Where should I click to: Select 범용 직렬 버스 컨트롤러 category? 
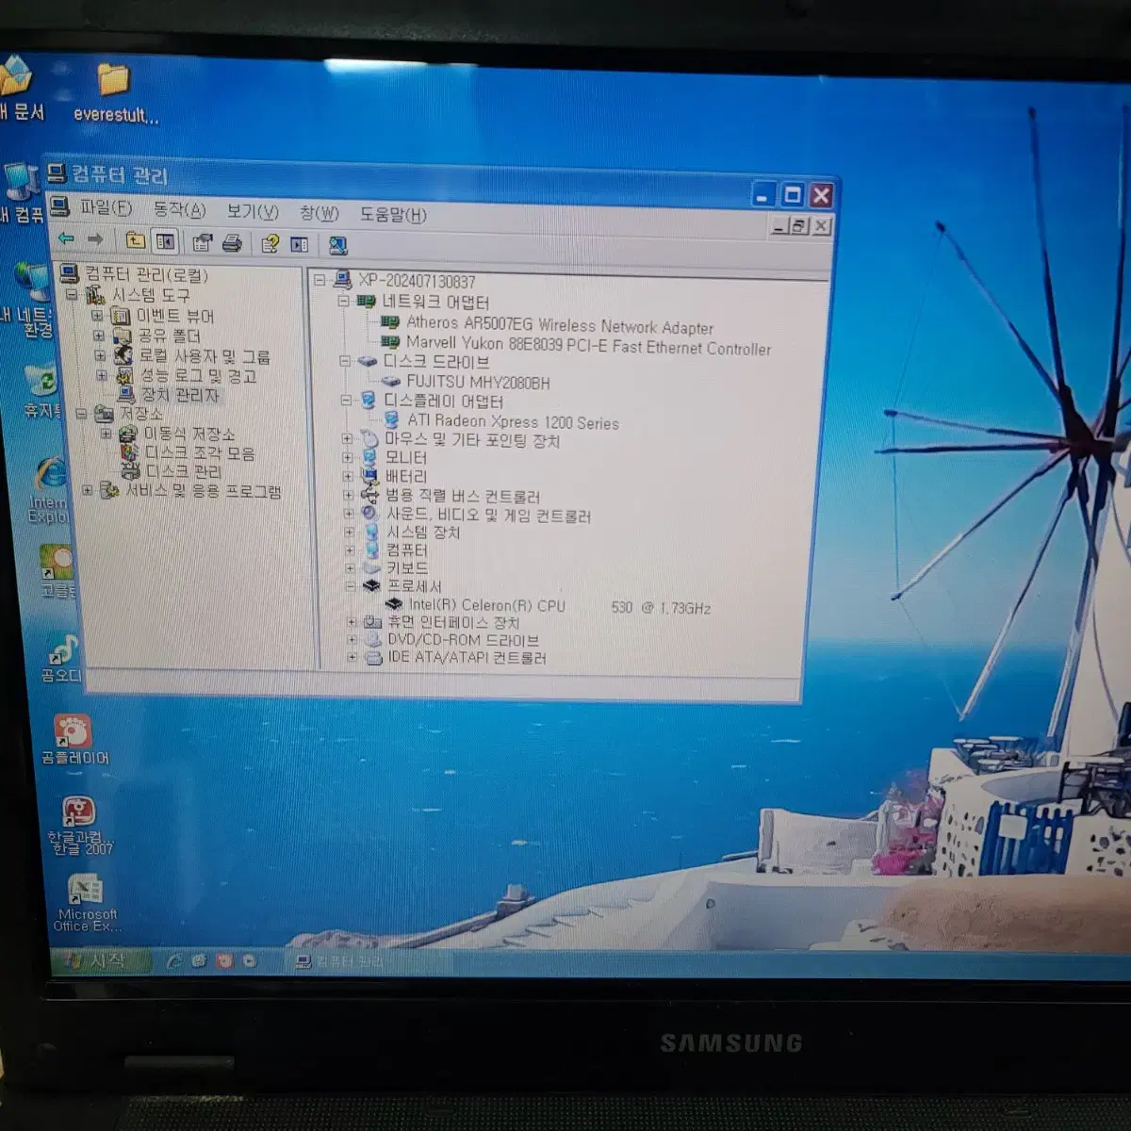click(x=463, y=496)
